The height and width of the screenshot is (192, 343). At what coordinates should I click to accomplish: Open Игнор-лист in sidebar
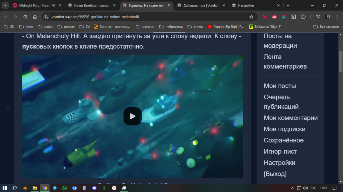coord(280,152)
